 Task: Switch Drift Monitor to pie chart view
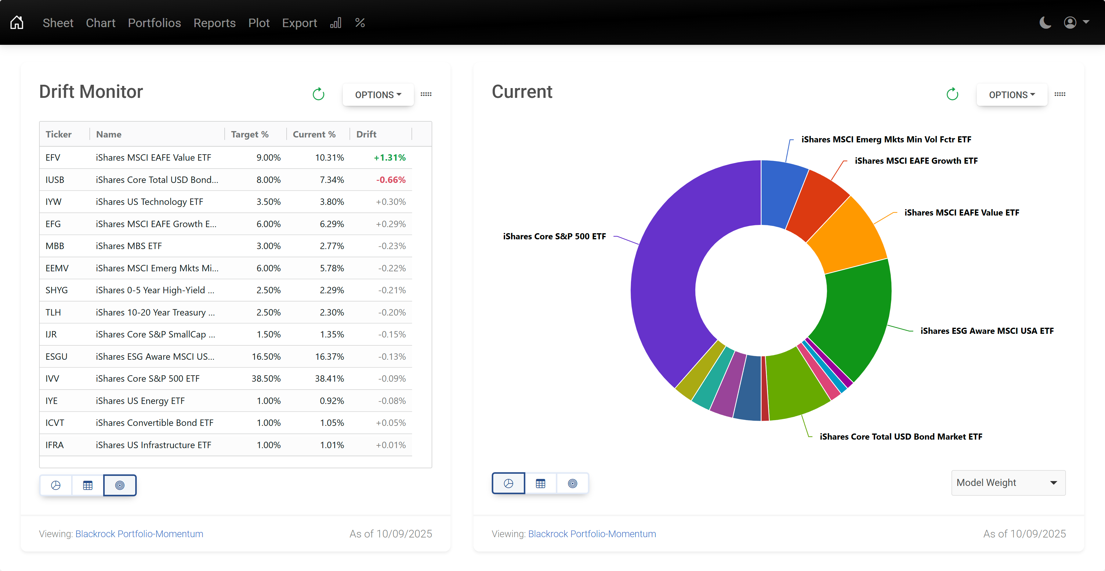(x=56, y=485)
